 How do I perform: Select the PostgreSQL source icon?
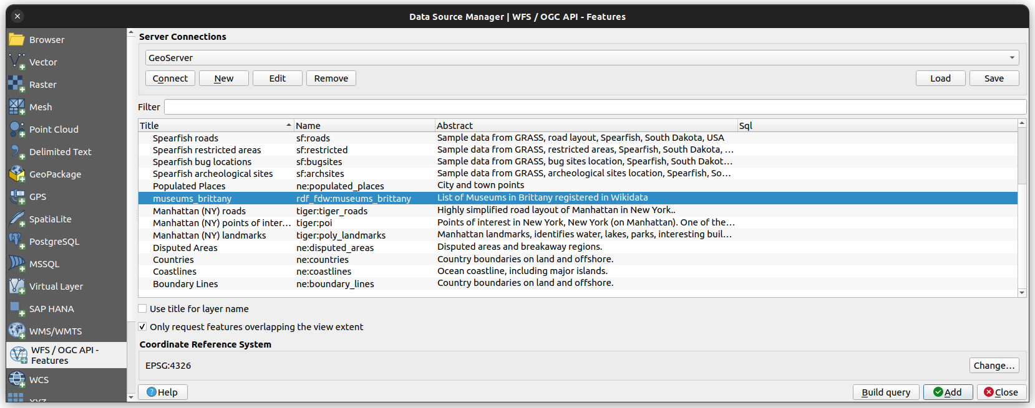[x=16, y=242]
